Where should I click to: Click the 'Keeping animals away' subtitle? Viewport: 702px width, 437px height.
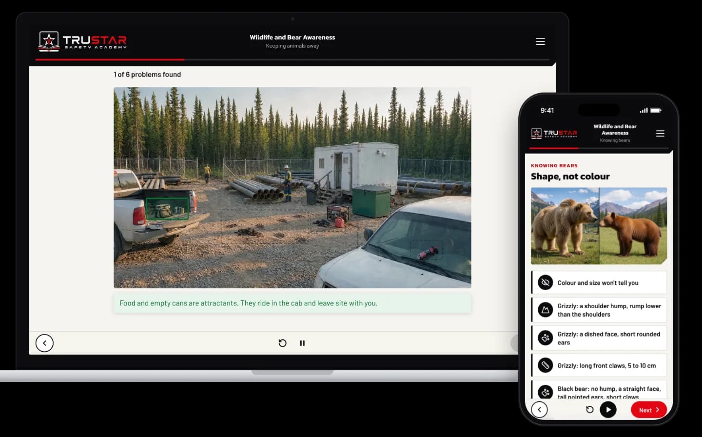(292, 46)
